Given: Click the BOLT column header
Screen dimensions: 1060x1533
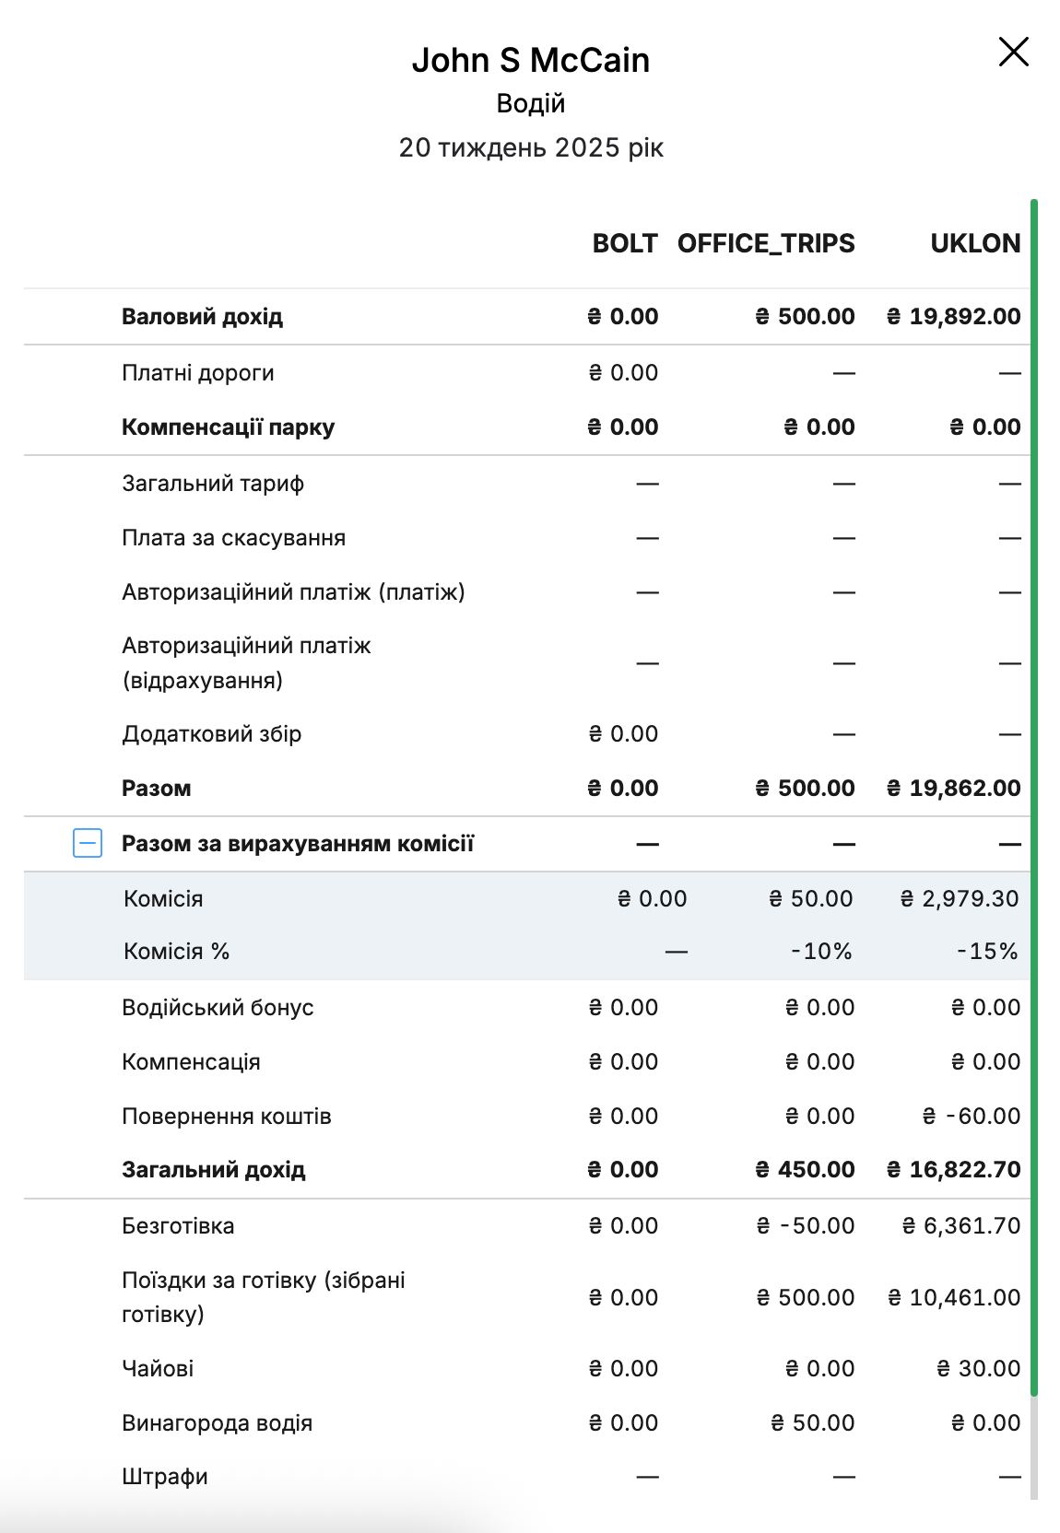Looking at the screenshot, I should 625,243.
